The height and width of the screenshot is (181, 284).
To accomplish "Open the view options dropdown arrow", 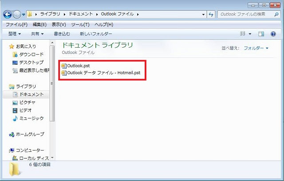I will pyautogui.click(x=250, y=34).
